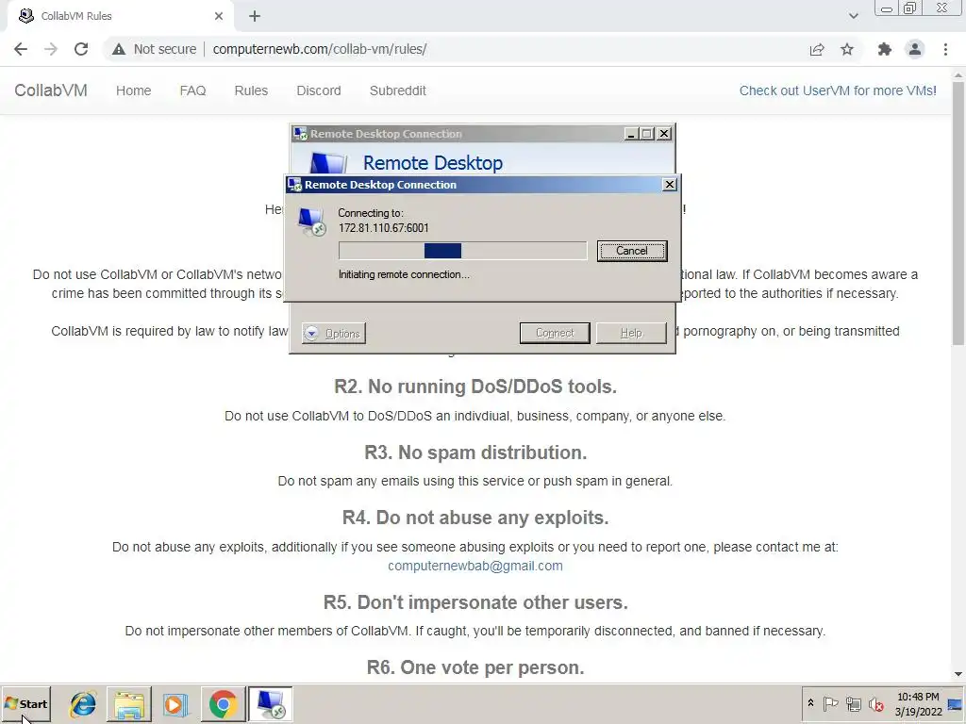Open the Rules nav item

pos(251,90)
